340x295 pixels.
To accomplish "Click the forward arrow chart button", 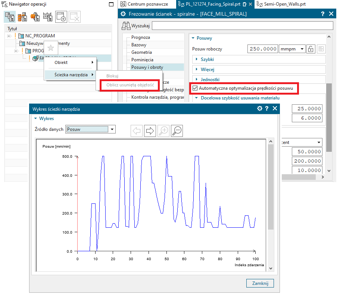I will (x=150, y=131).
